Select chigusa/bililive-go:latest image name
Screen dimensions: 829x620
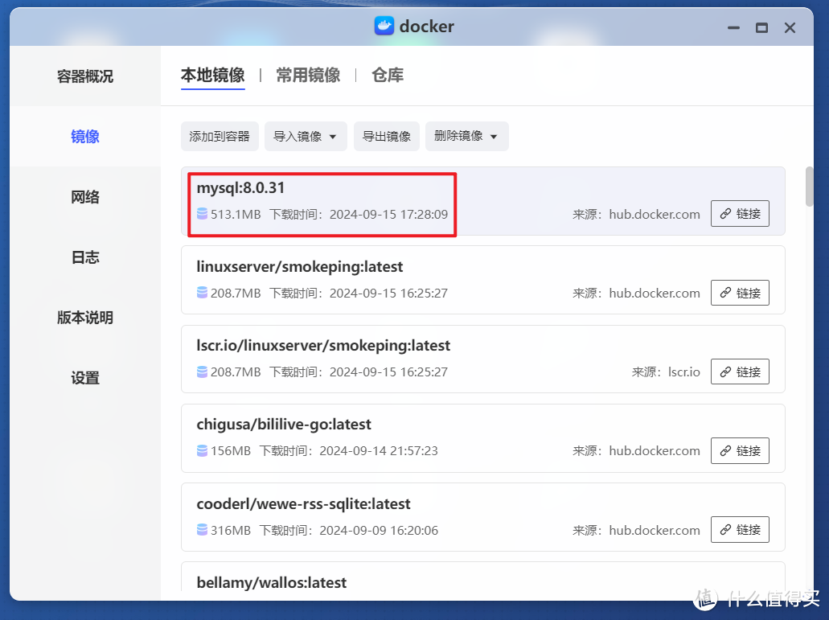pyautogui.click(x=284, y=425)
